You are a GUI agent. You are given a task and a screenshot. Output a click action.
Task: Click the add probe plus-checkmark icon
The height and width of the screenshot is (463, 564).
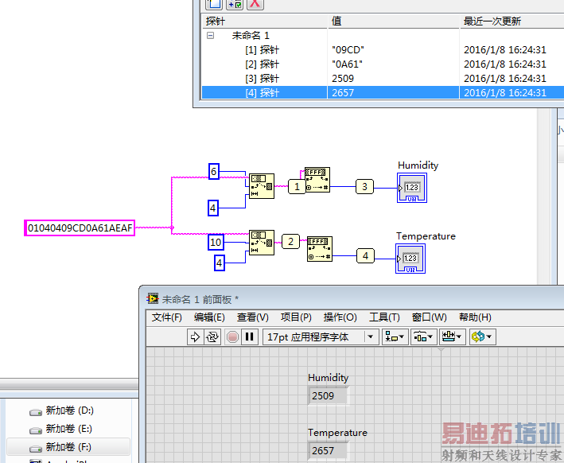(235, 4)
